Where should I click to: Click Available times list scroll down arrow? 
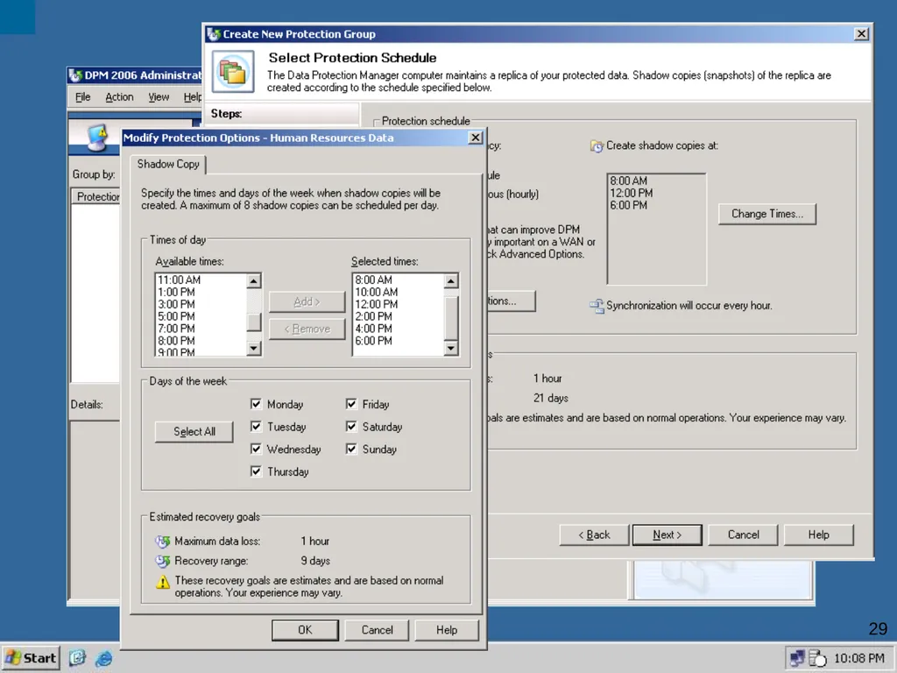pyautogui.click(x=254, y=348)
